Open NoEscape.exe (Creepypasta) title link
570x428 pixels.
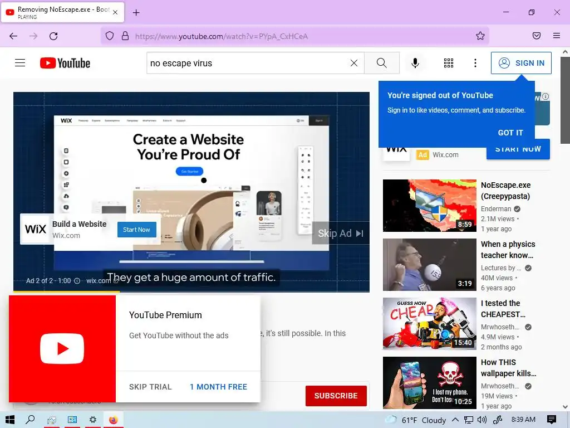505,191
